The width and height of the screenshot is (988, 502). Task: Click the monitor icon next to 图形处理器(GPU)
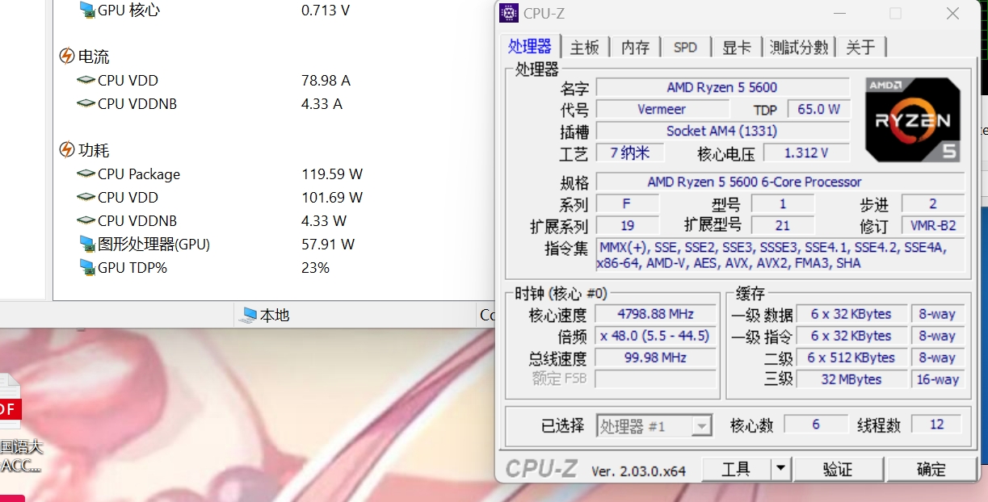click(87, 244)
